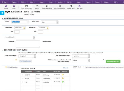The height and width of the screenshot is (91, 124).
Task: Switch to the Crew... app tab
Action: 79,2
